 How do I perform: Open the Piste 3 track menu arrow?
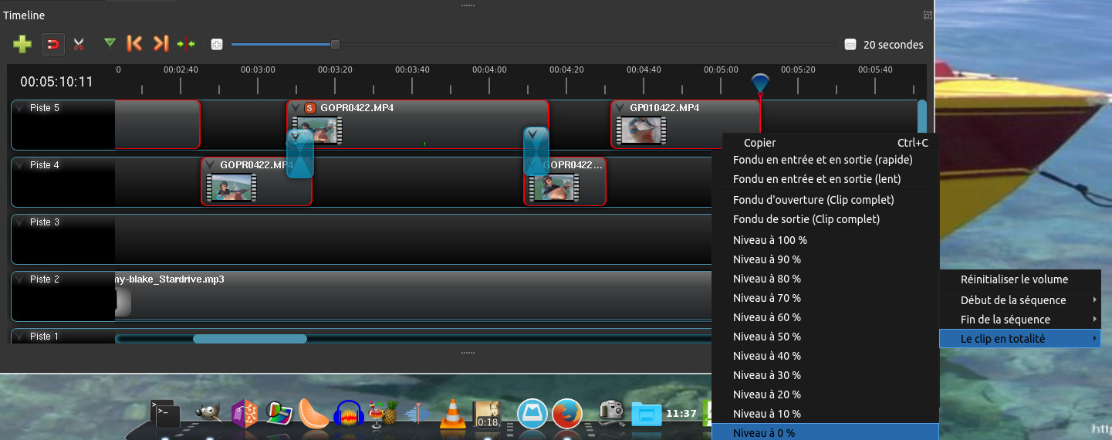(20, 222)
